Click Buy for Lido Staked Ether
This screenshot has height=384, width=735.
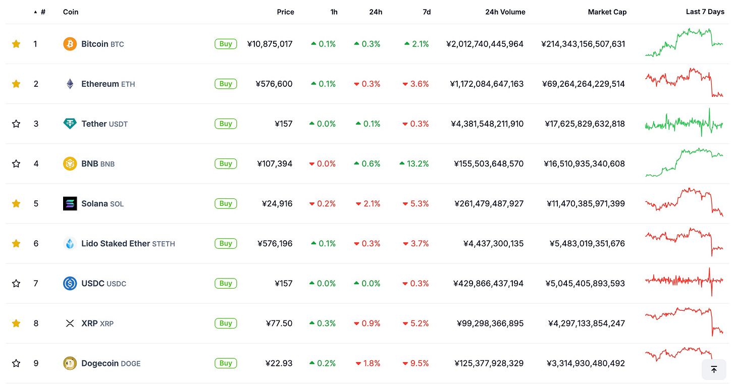(226, 243)
